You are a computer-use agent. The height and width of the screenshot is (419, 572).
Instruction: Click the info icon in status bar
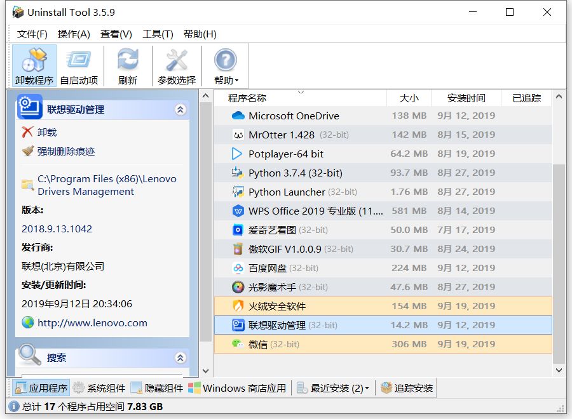point(14,406)
